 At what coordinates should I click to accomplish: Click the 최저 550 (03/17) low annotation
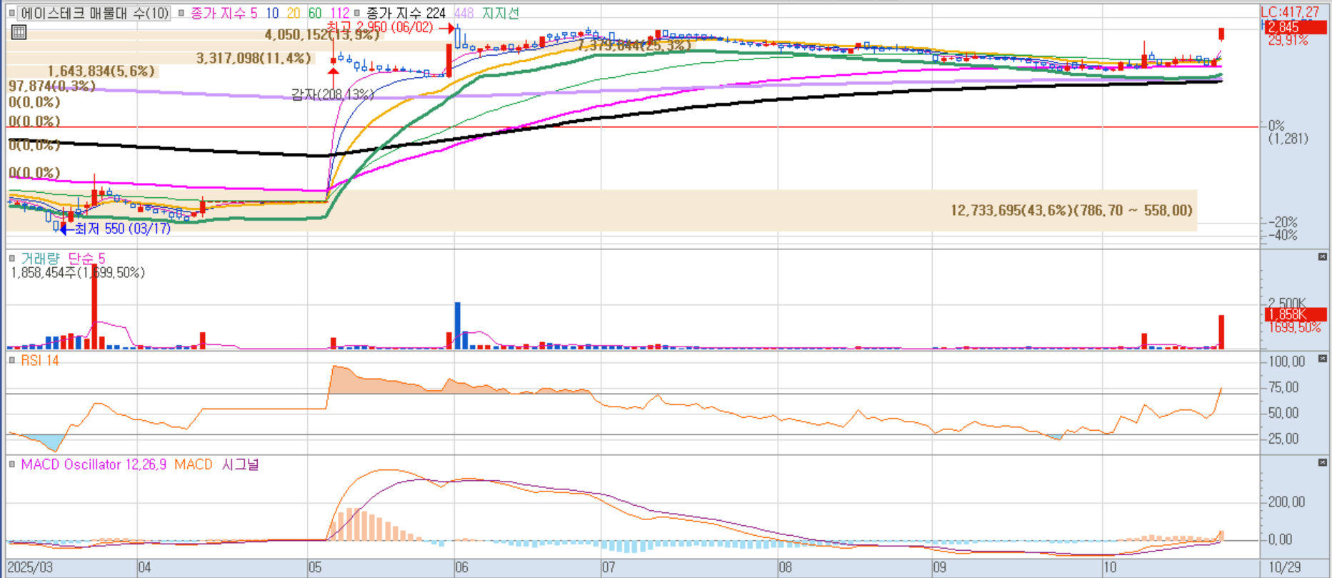click(x=123, y=229)
